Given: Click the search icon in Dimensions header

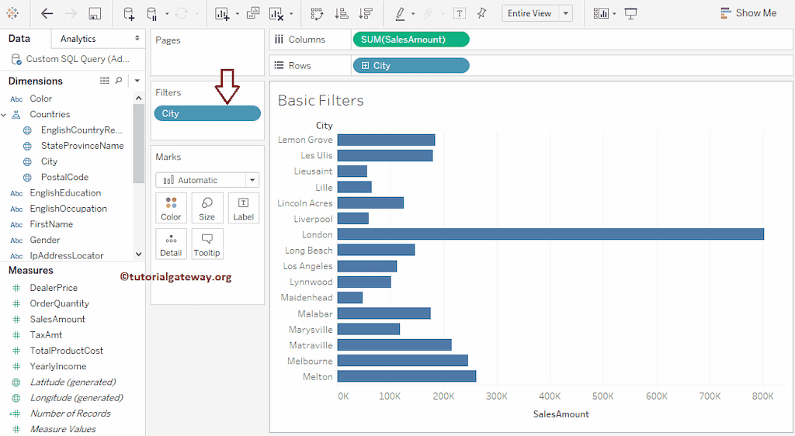Looking at the screenshot, I should (x=119, y=81).
